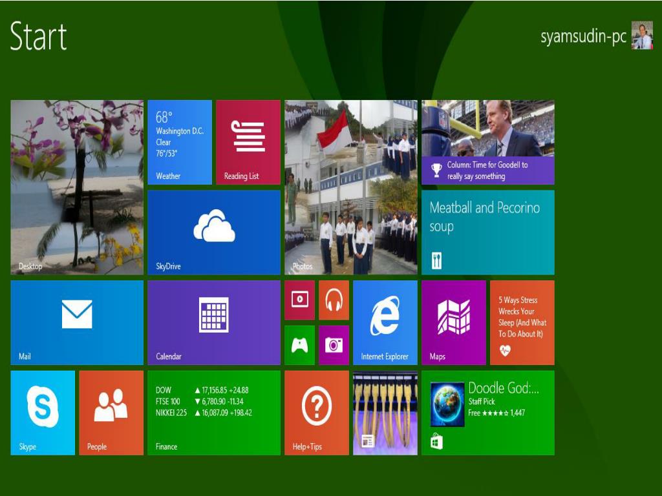This screenshot has height=496, width=662.
Task: Launch the Skype tile
Action: [x=43, y=413]
